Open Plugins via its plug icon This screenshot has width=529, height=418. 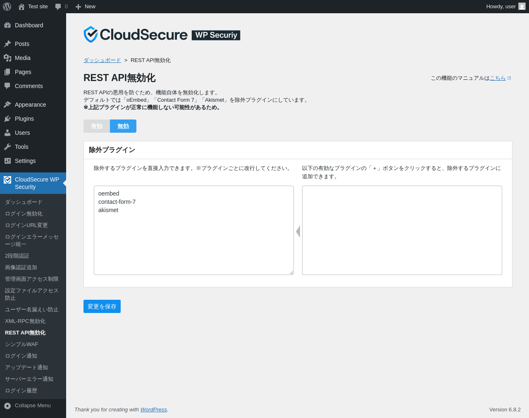(x=7, y=119)
